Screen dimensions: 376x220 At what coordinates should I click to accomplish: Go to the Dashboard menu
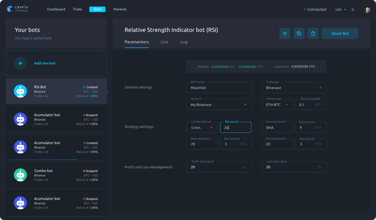56,9
